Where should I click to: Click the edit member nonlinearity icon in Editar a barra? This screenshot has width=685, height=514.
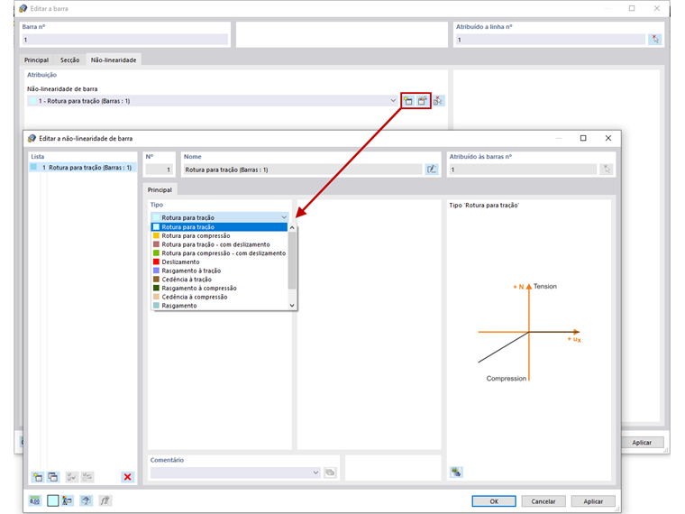422,101
